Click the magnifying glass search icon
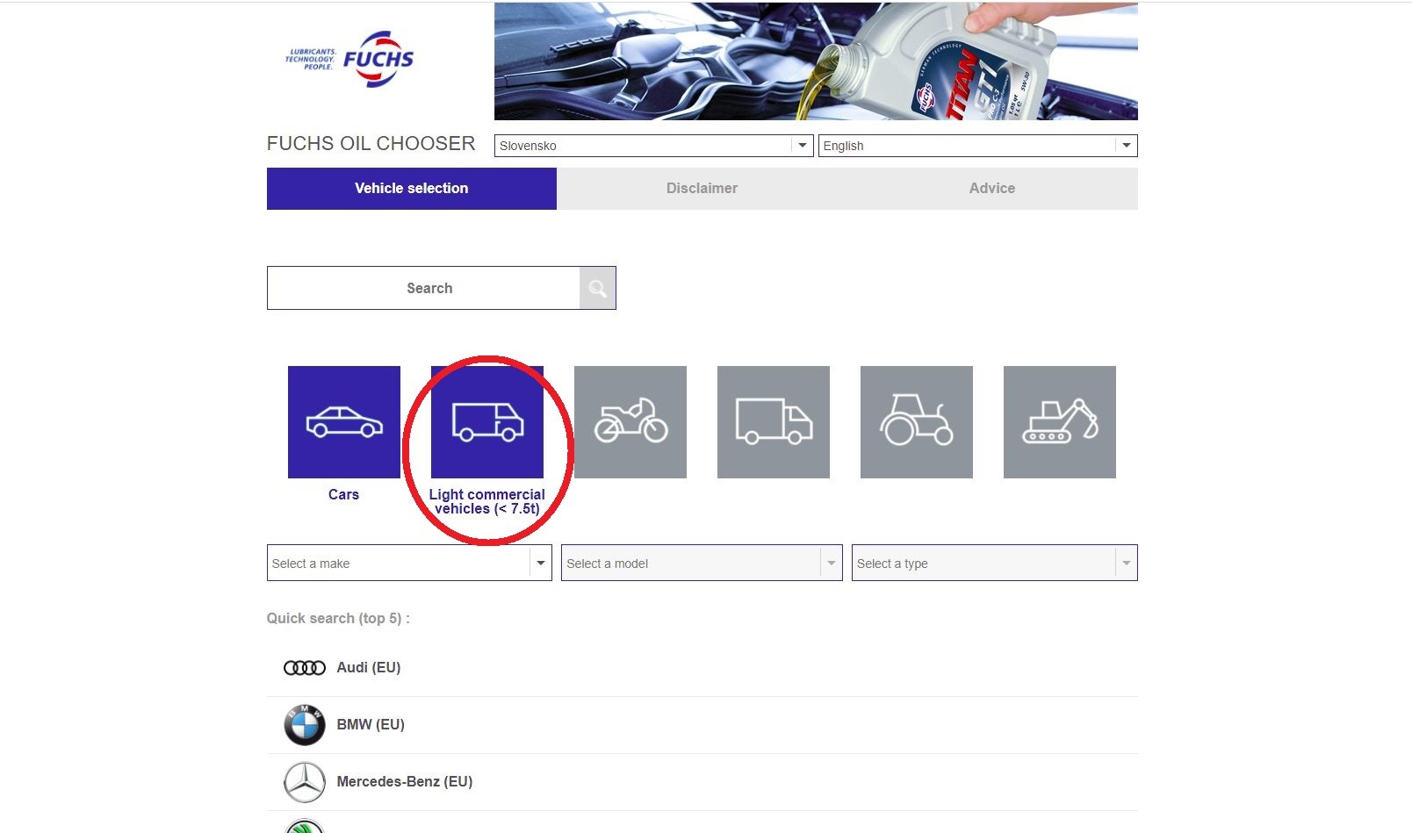Viewport: 1412px width, 833px height. (597, 289)
